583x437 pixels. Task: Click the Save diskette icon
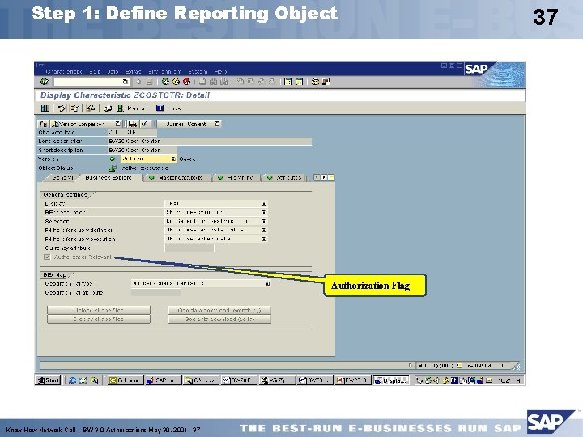pos(149,82)
